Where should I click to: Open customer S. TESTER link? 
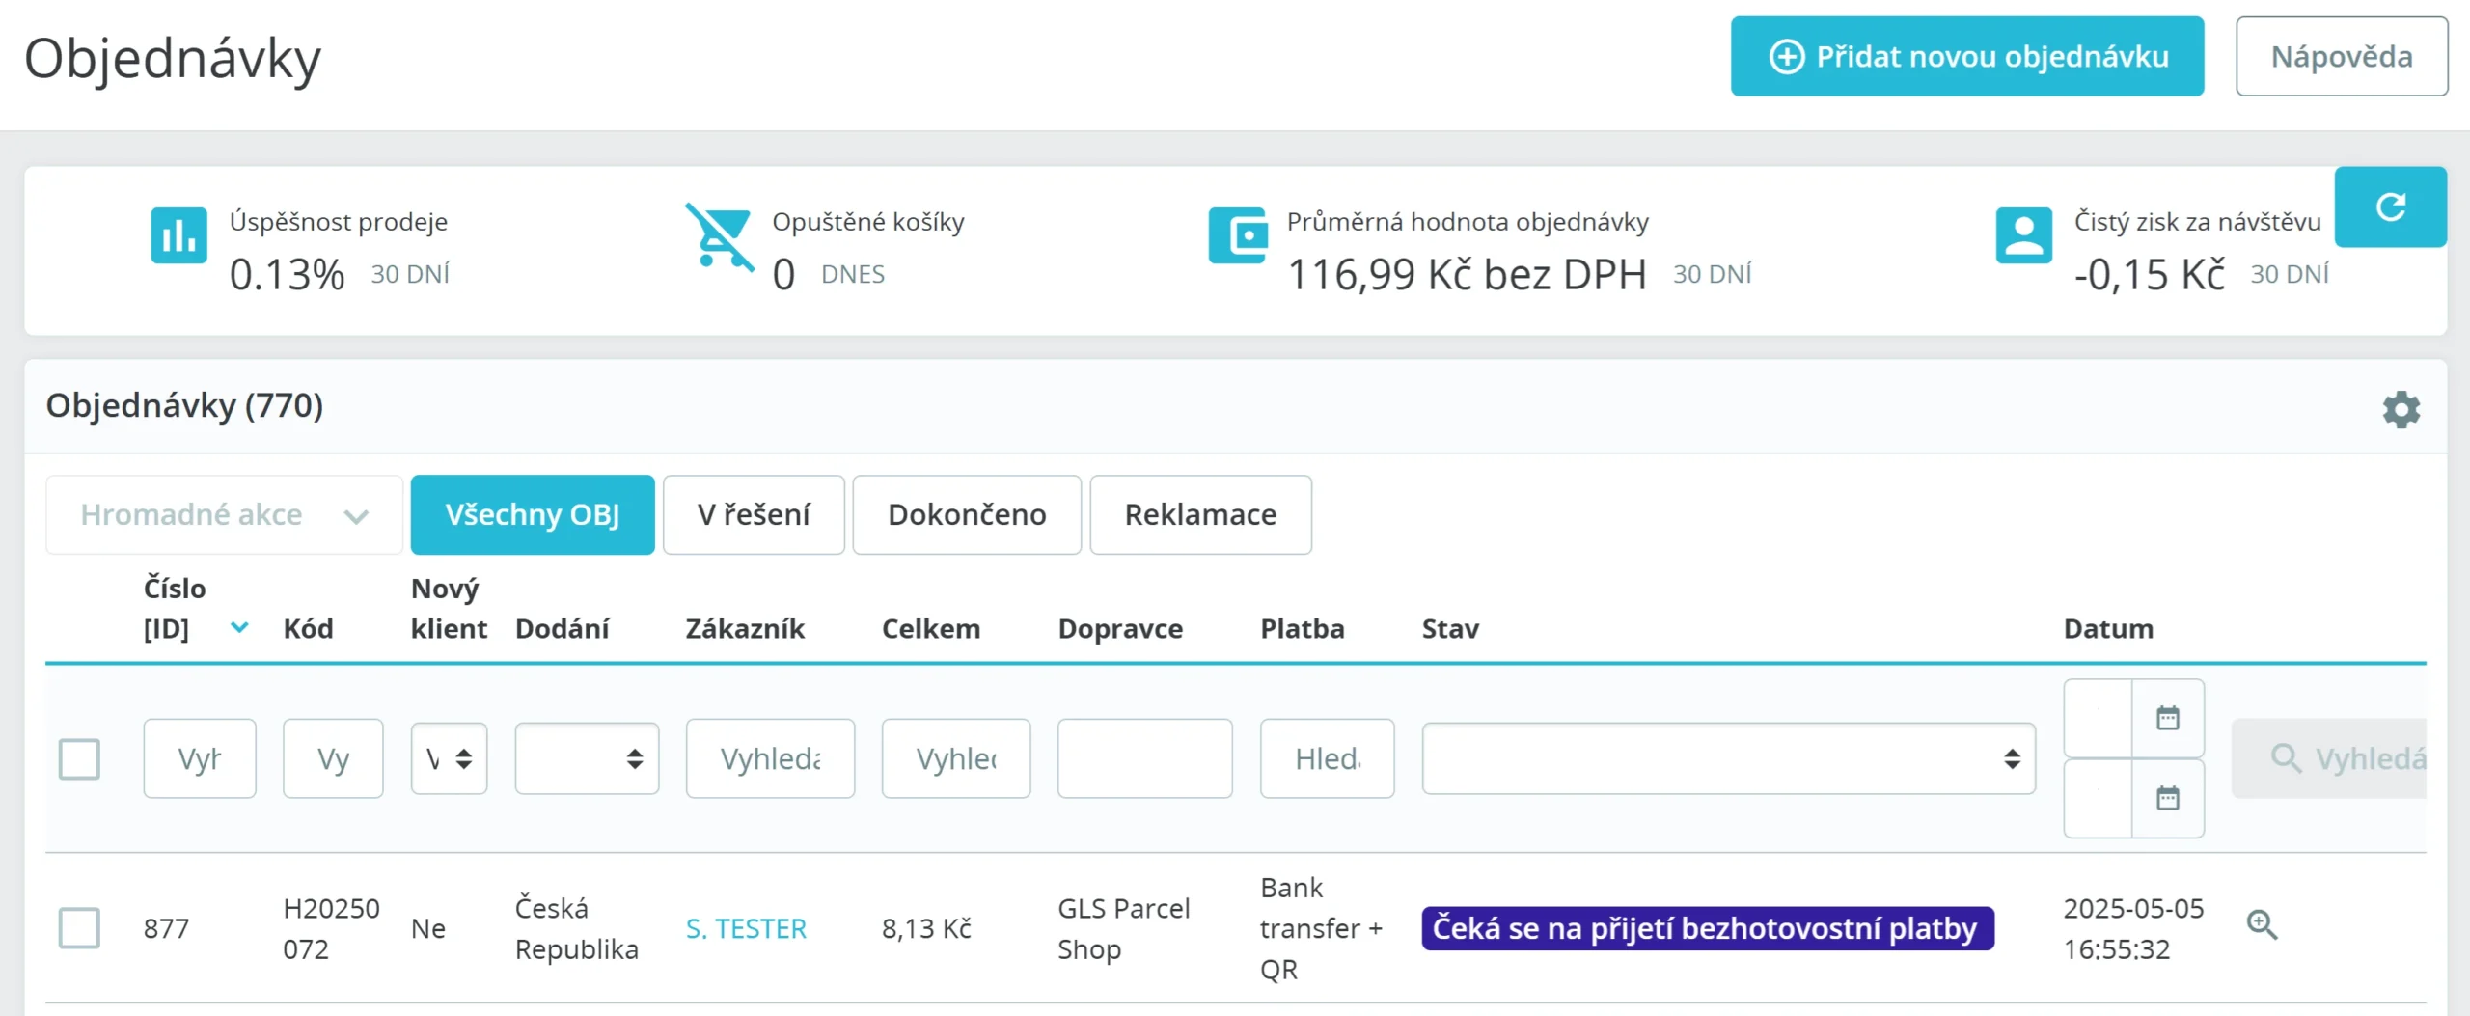point(746,928)
